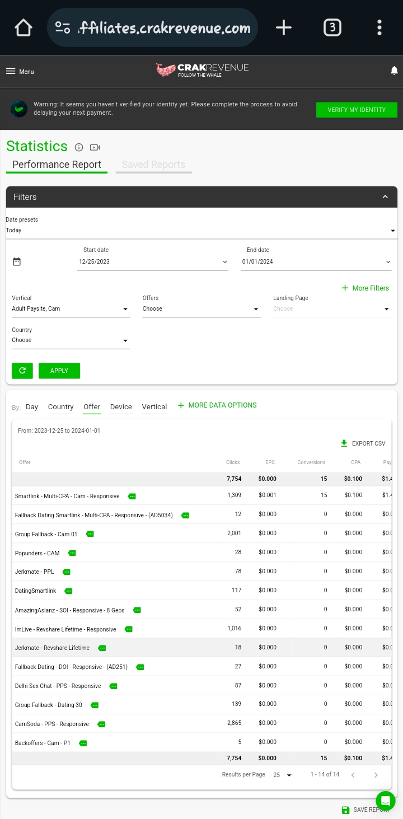The image size is (403, 819).
Task: Sort by Conversions column header
Action: coord(311,462)
